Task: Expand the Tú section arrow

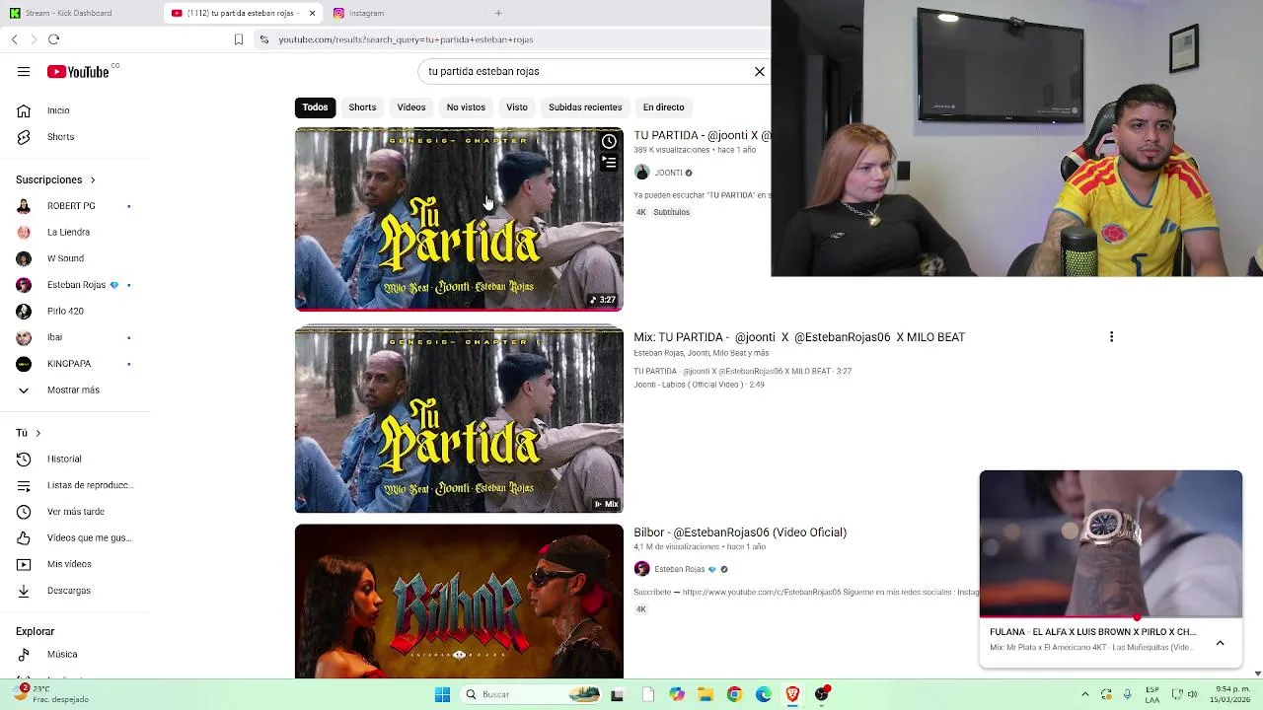Action: pos(37,433)
